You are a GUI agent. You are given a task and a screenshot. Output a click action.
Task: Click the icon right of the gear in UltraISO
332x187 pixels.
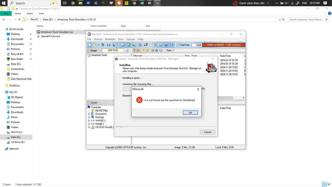coord(161,50)
